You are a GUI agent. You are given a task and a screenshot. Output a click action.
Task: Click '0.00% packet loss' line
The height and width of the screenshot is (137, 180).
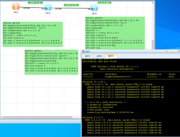(x=98, y=110)
